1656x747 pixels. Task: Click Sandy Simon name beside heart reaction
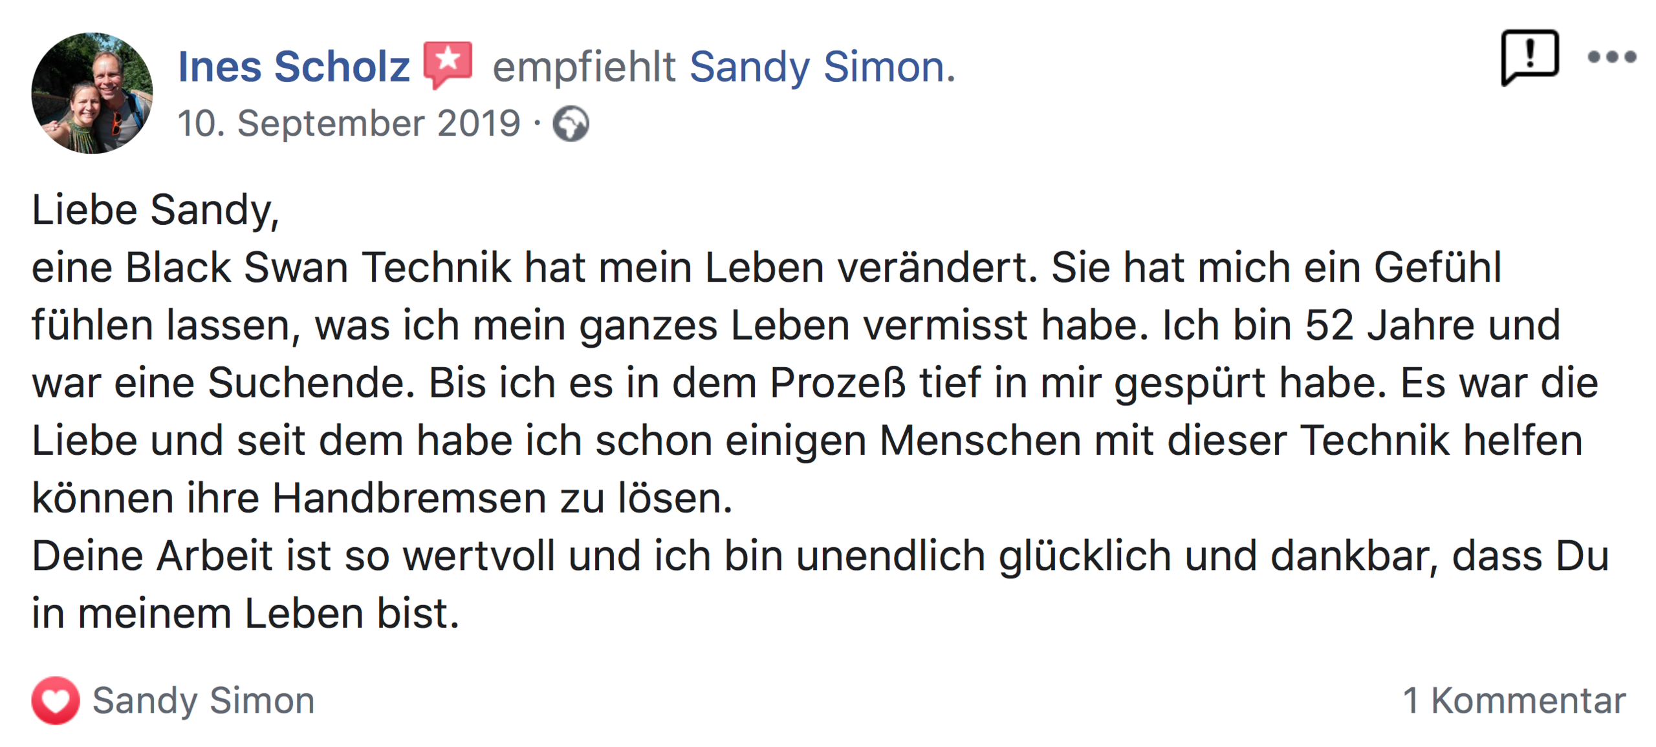[203, 700]
